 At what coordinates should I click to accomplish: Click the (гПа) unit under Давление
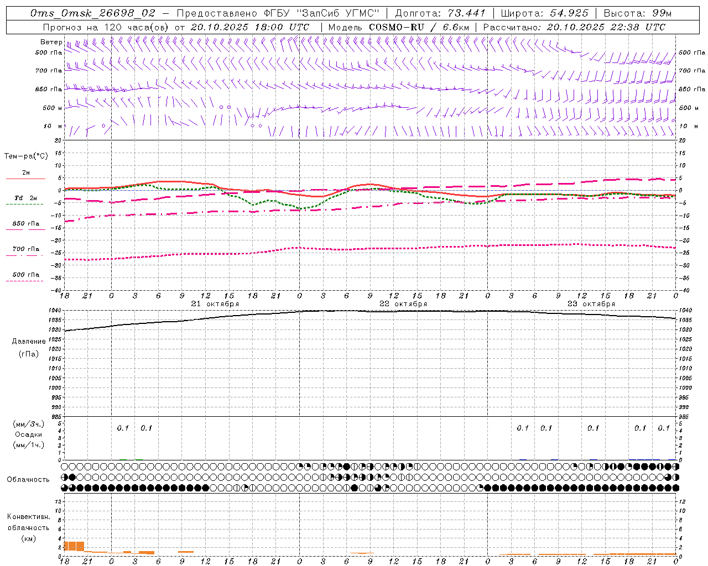(x=29, y=354)
